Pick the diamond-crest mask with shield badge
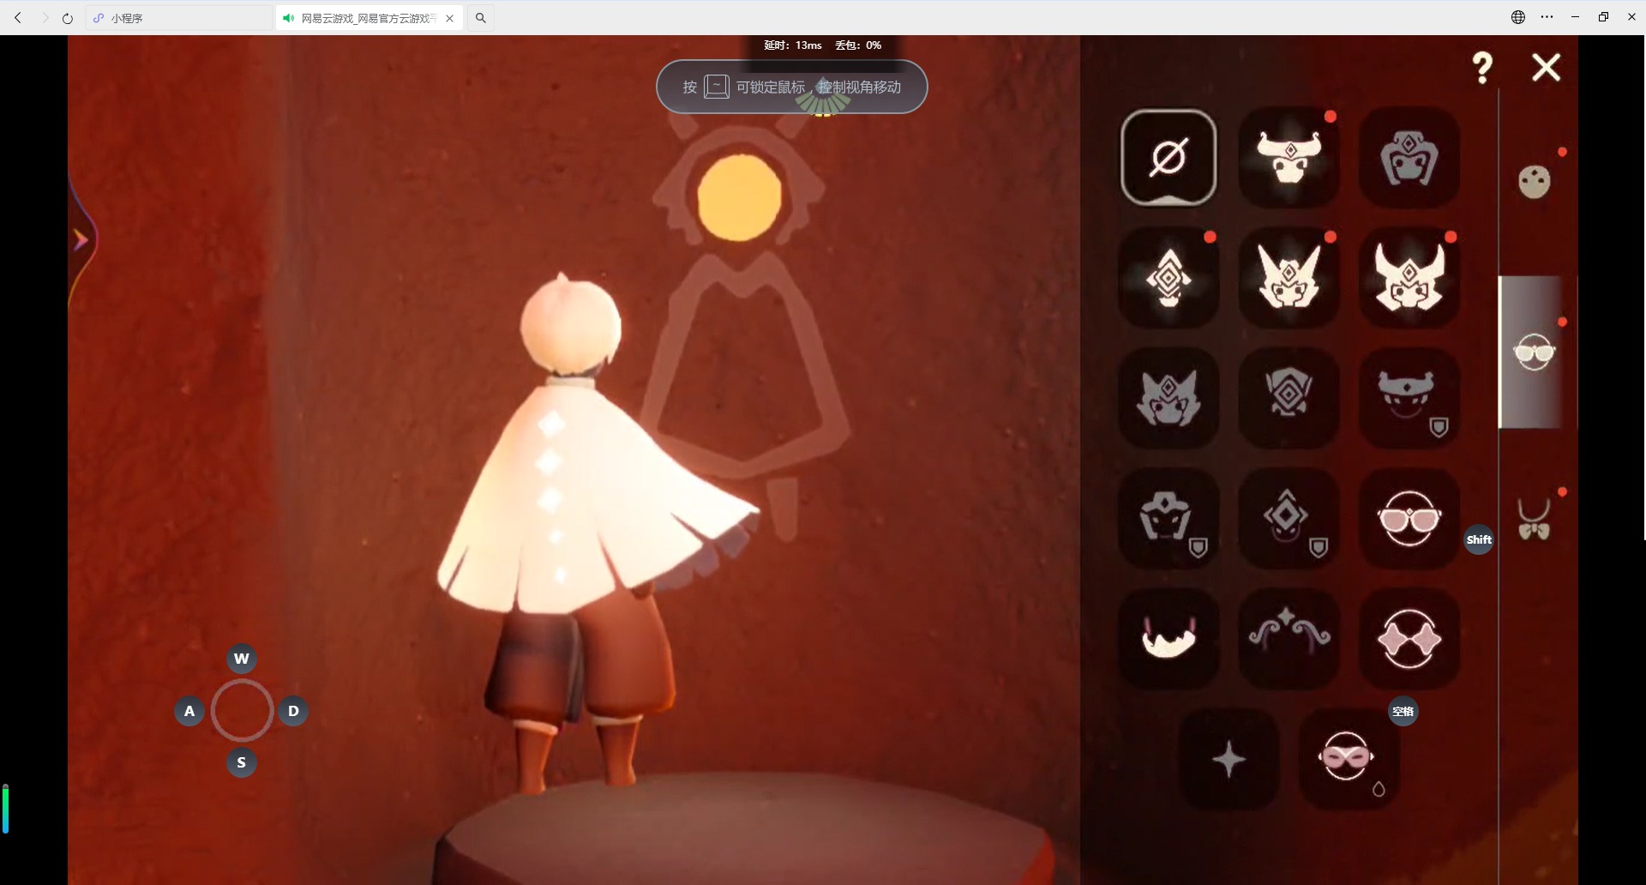Screen dimensions: 1646x885 click(x=1289, y=518)
